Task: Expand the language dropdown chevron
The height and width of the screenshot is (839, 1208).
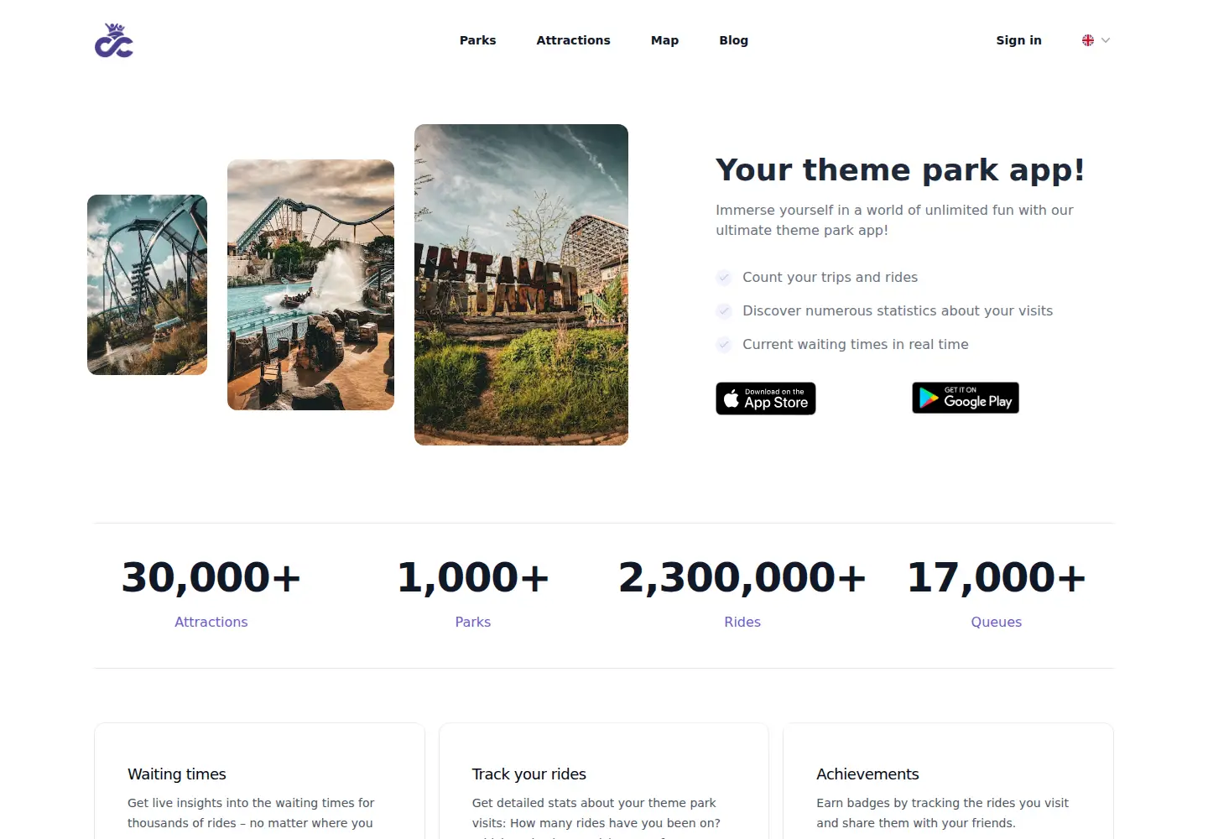Action: pyautogui.click(x=1106, y=40)
